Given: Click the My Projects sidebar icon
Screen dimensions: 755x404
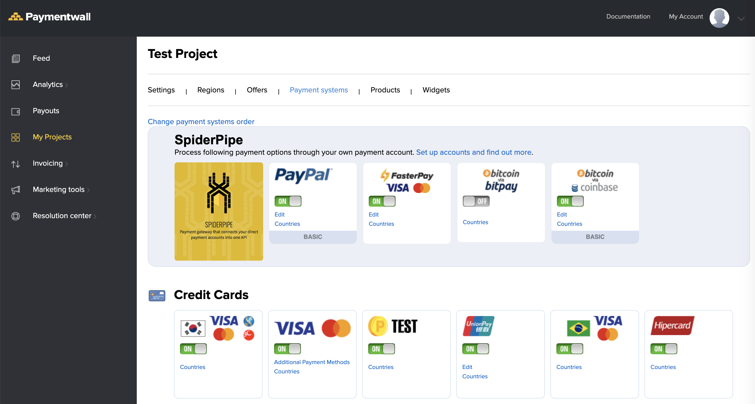Looking at the screenshot, I should pos(15,137).
